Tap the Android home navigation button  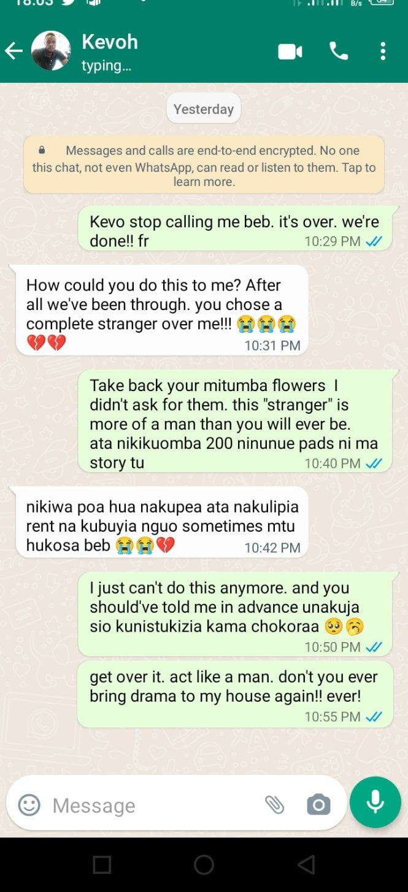coord(204,864)
